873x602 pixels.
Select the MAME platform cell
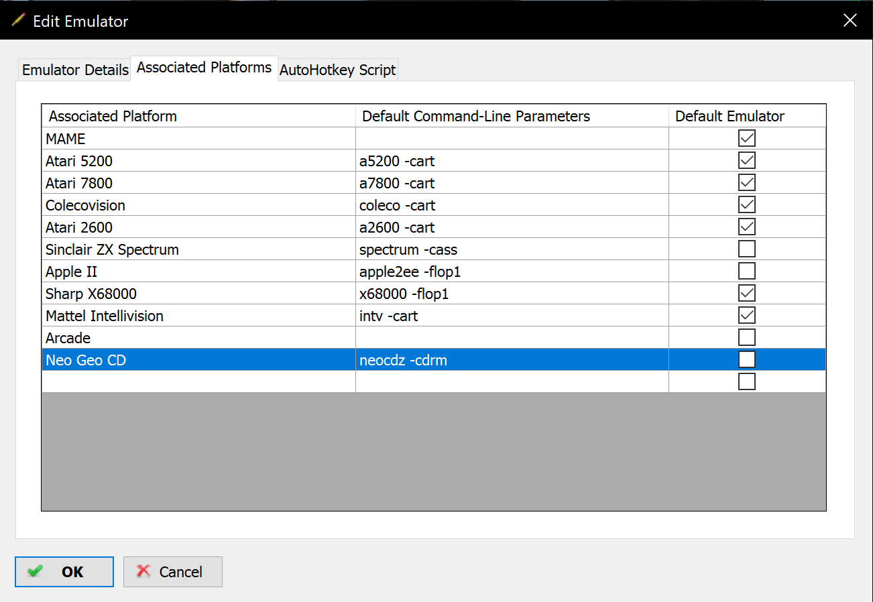point(198,138)
